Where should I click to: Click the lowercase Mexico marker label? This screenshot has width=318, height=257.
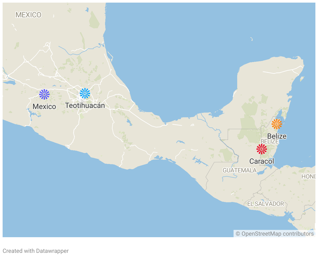click(x=44, y=107)
